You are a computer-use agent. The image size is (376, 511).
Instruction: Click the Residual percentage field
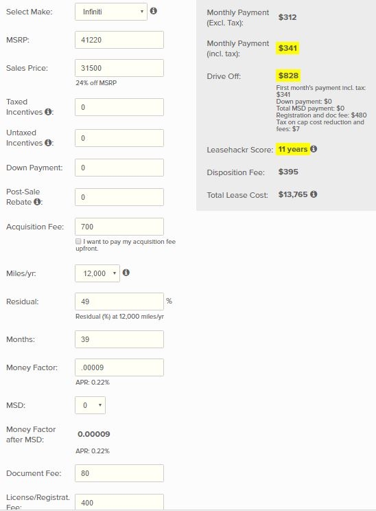coord(119,302)
